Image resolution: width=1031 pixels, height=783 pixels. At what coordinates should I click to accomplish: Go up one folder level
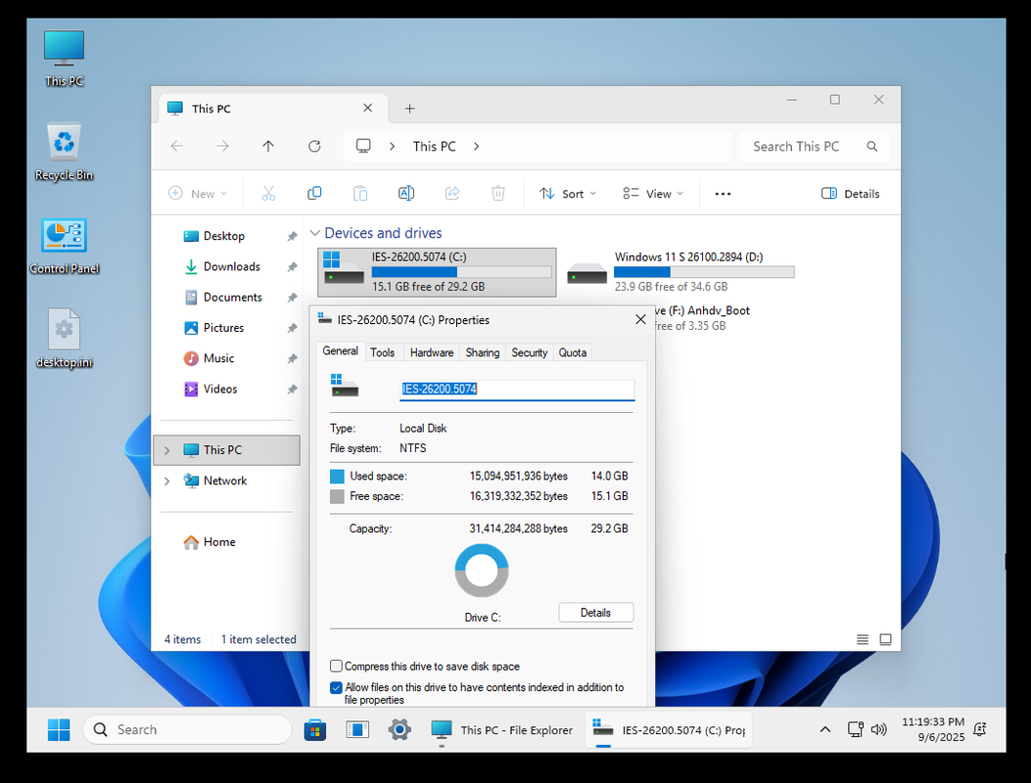pos(268,146)
